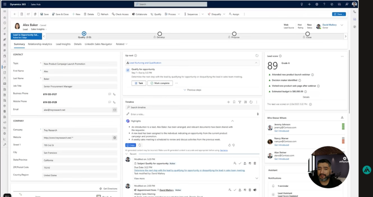The image size is (373, 197).
Task: Click the blue Share button
Action: [x=339, y=14]
